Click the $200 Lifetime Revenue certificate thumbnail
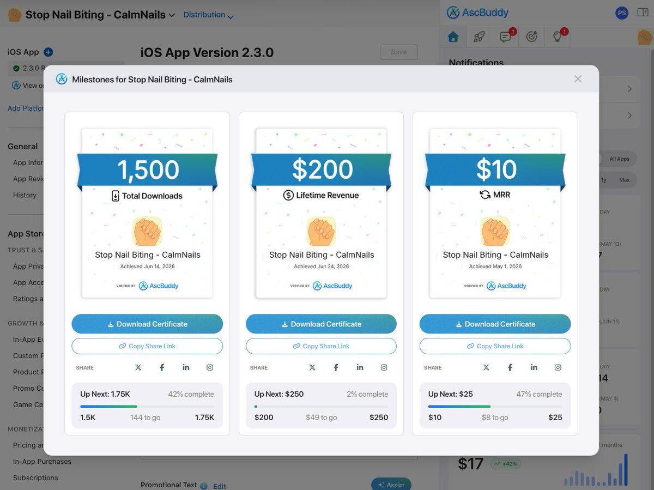Screen dimensions: 654x490 [x=321, y=213]
